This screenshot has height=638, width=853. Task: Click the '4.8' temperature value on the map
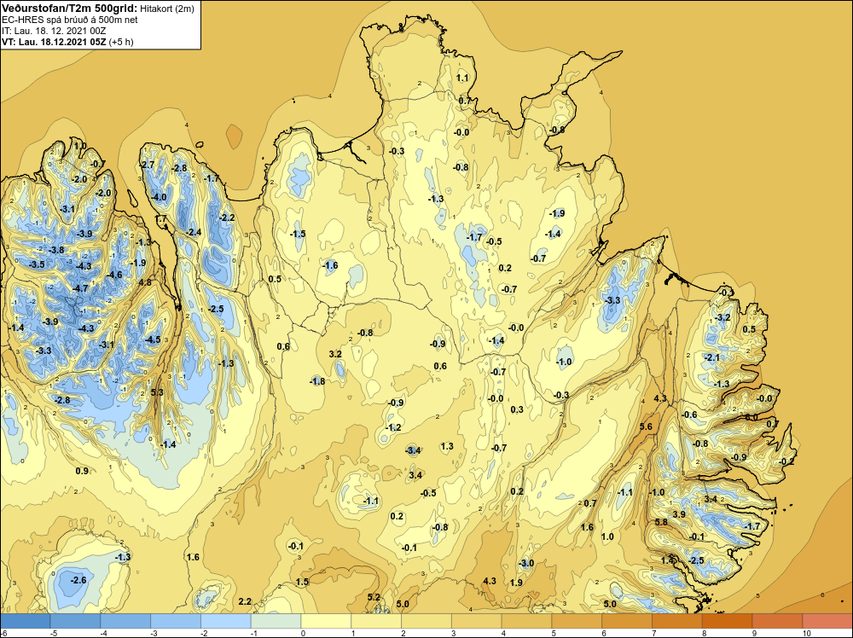coord(145,282)
